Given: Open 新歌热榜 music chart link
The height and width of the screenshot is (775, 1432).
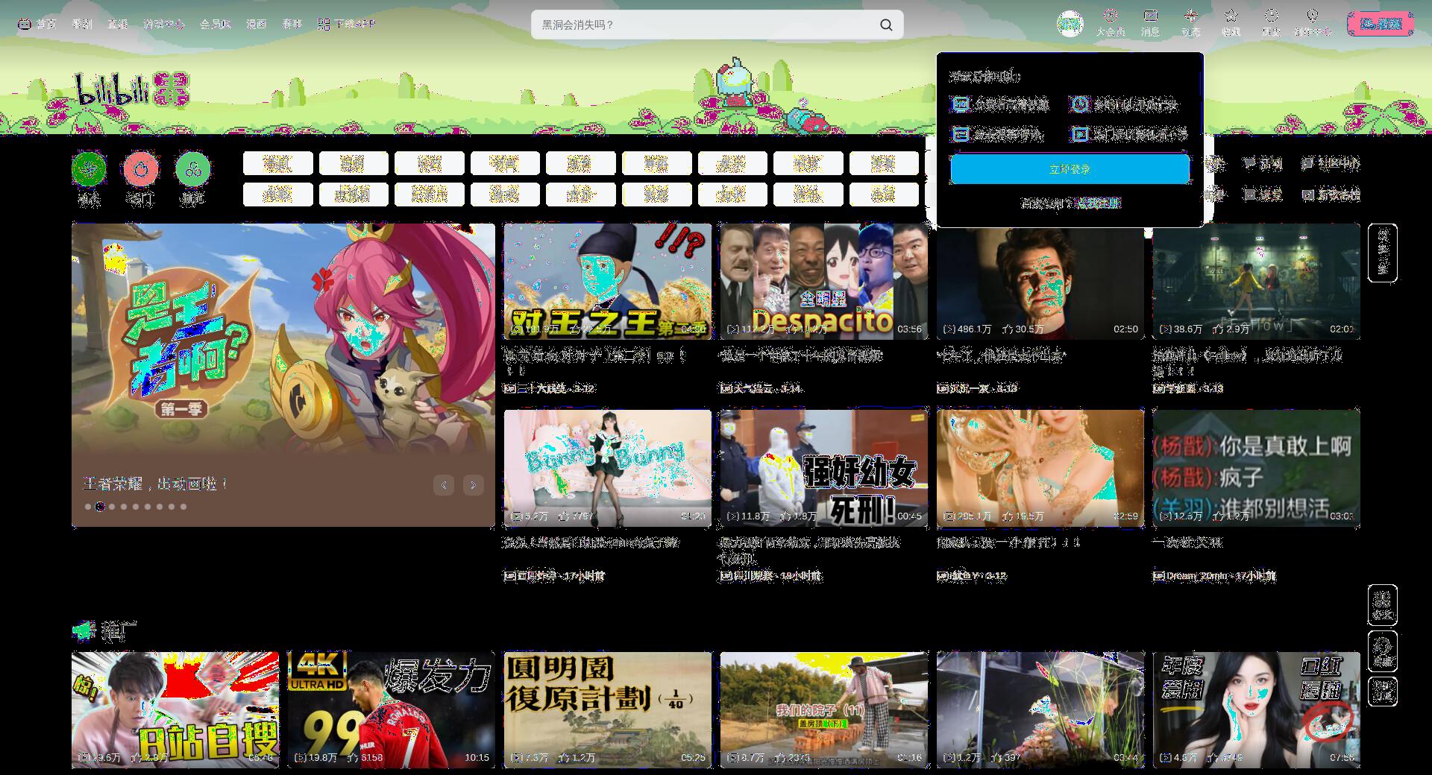Looking at the screenshot, I should click(1331, 194).
